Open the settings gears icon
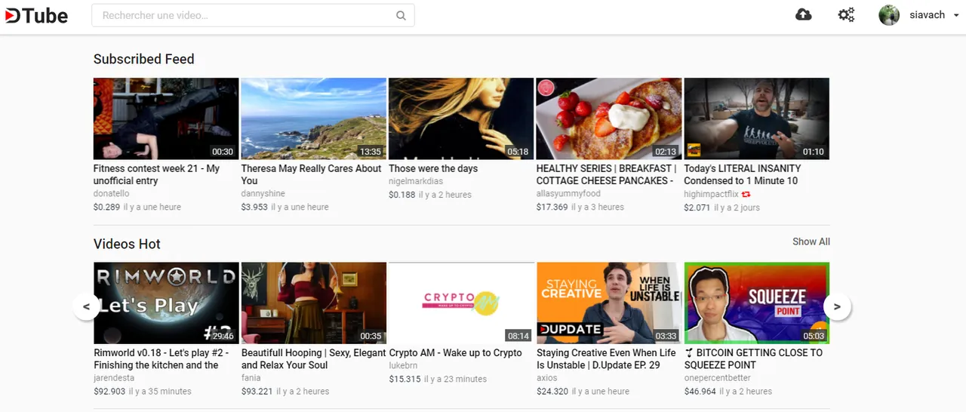Viewport: 966px width, 412px height. [x=847, y=15]
